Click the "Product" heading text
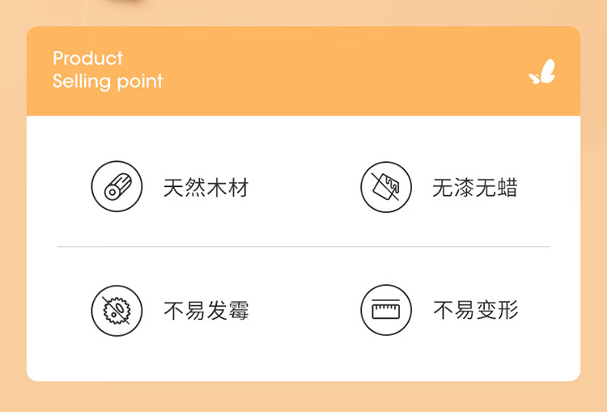This screenshot has width=607, height=412. tap(88, 58)
